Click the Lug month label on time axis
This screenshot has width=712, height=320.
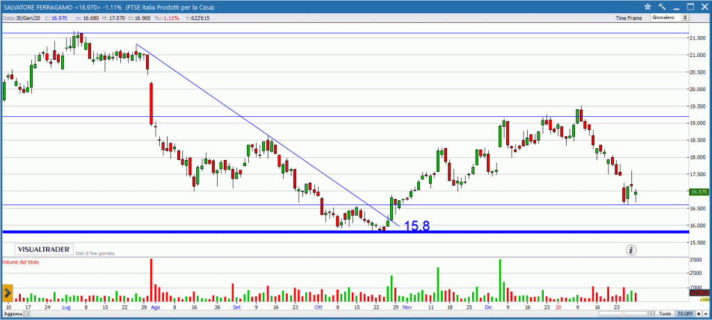(x=65, y=307)
